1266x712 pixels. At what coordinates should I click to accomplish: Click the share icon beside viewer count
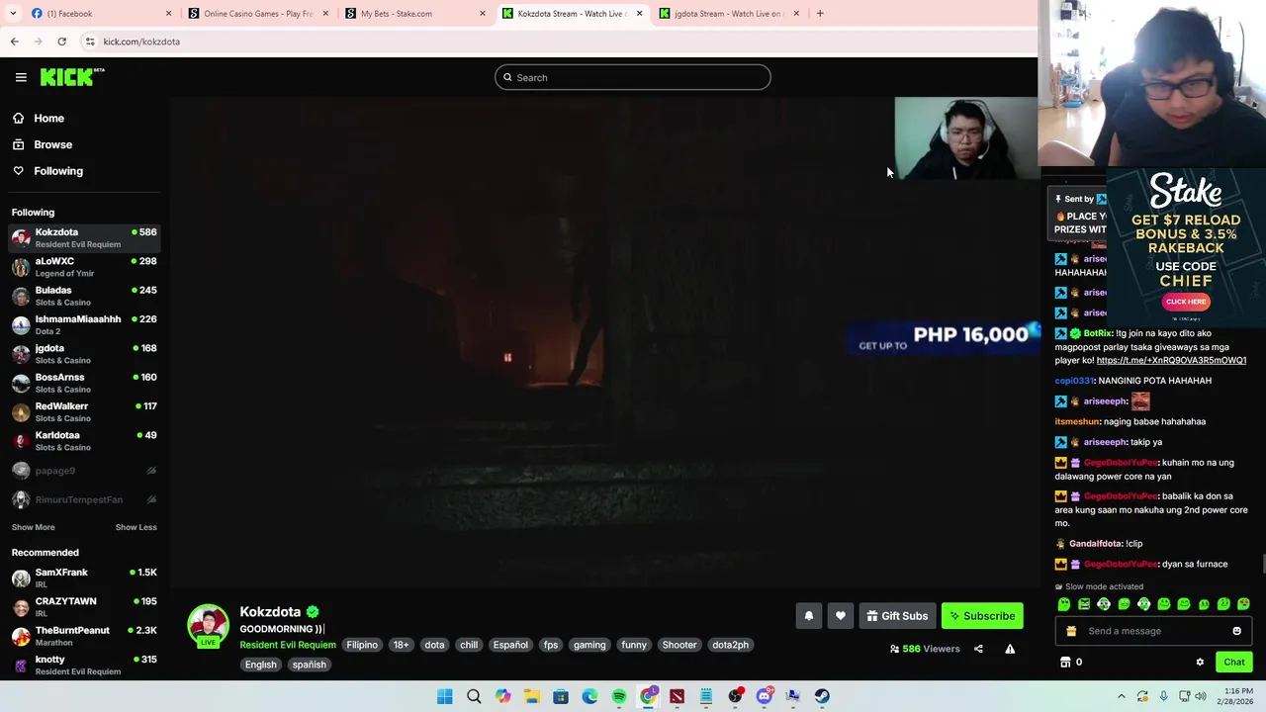pos(978,649)
